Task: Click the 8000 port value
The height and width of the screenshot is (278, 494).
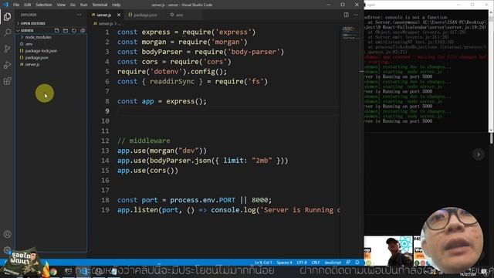Action: (259, 200)
